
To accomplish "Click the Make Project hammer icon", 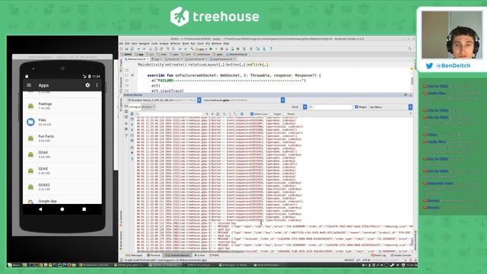I will click(192, 49).
